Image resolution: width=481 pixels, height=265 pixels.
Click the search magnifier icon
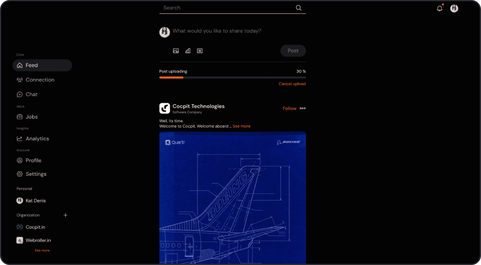click(x=299, y=8)
